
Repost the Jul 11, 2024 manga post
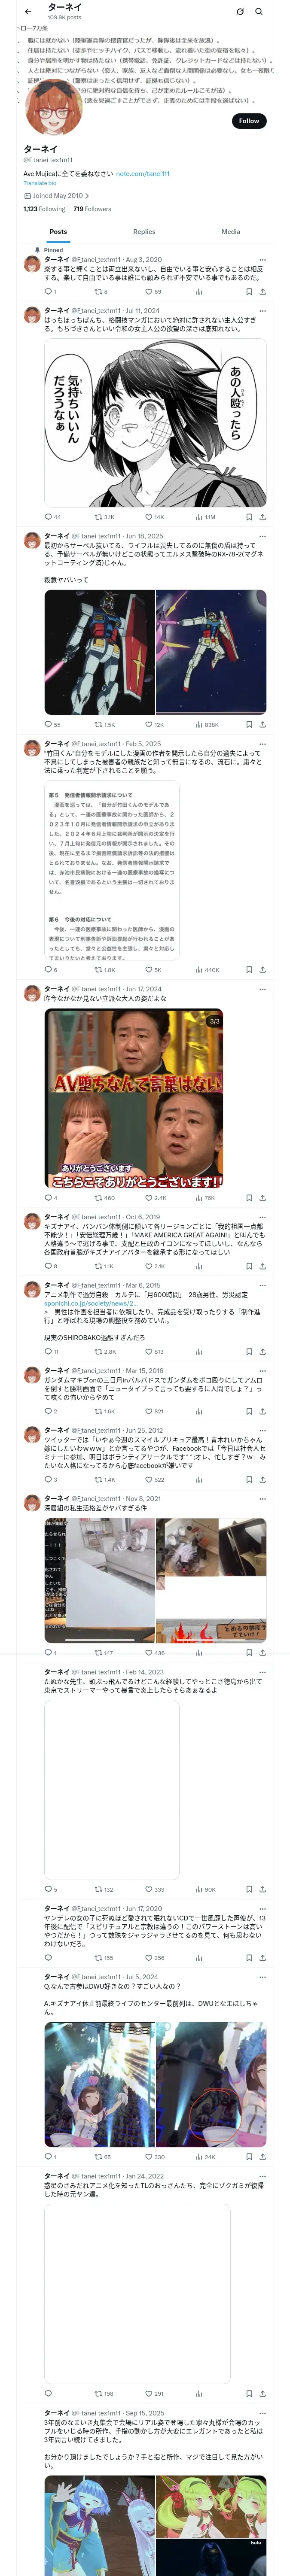click(x=98, y=517)
